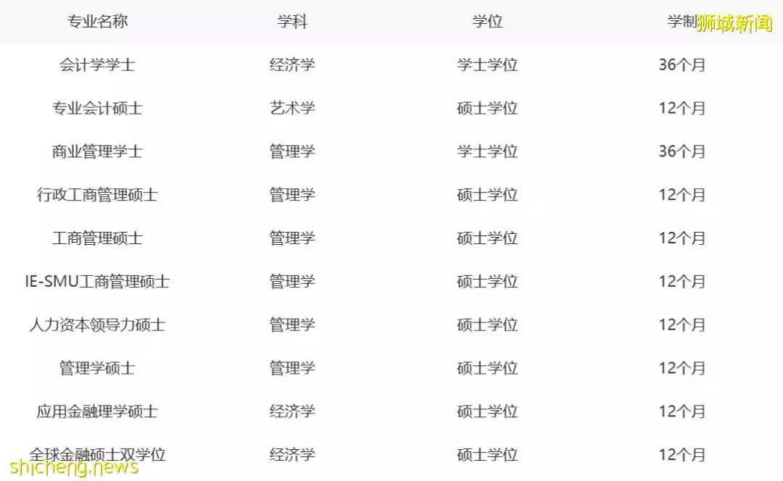The image size is (783, 481).
Task: Click the 狮城新闻 watermark label
Action: [x=734, y=24]
